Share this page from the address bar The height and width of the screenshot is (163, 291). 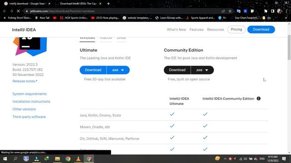click(x=223, y=11)
